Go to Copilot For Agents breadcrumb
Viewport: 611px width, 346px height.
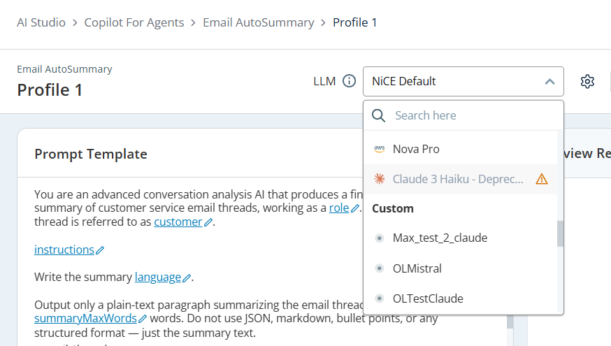(134, 22)
